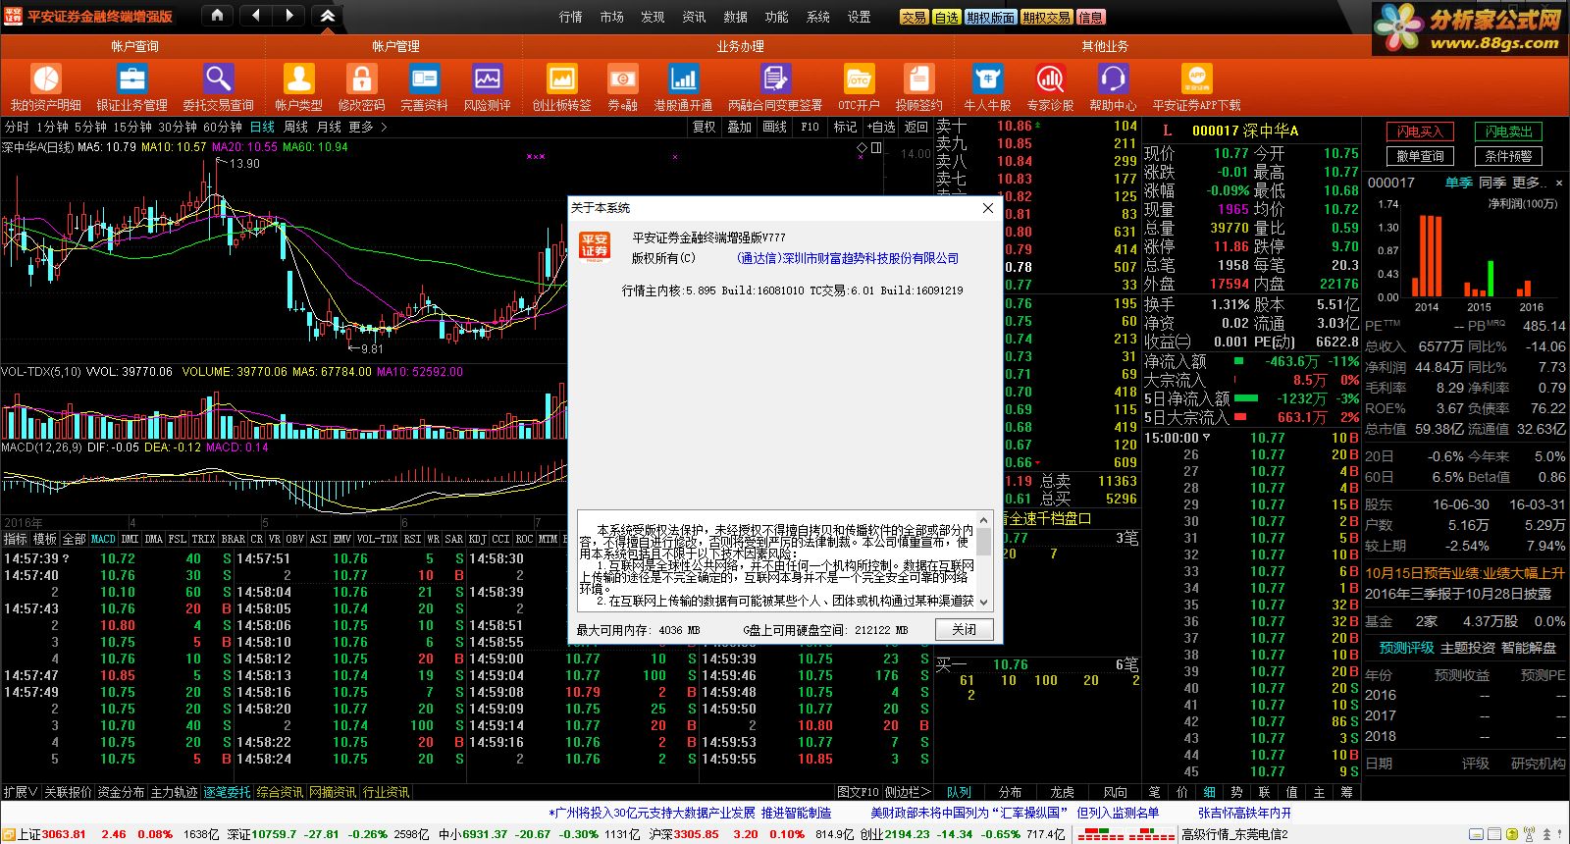1570x844 pixels.
Task: Open 投顾签约 document icon
Action: click(918, 79)
